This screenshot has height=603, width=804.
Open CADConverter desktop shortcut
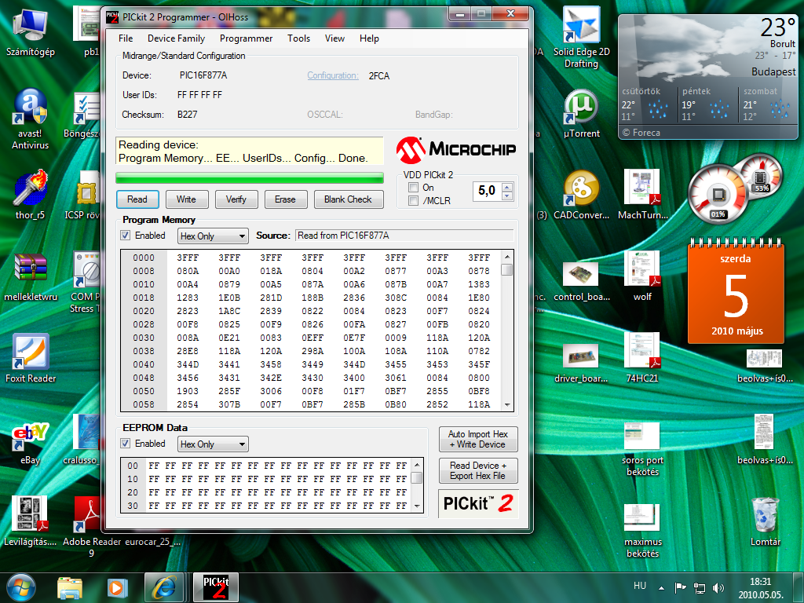581,196
